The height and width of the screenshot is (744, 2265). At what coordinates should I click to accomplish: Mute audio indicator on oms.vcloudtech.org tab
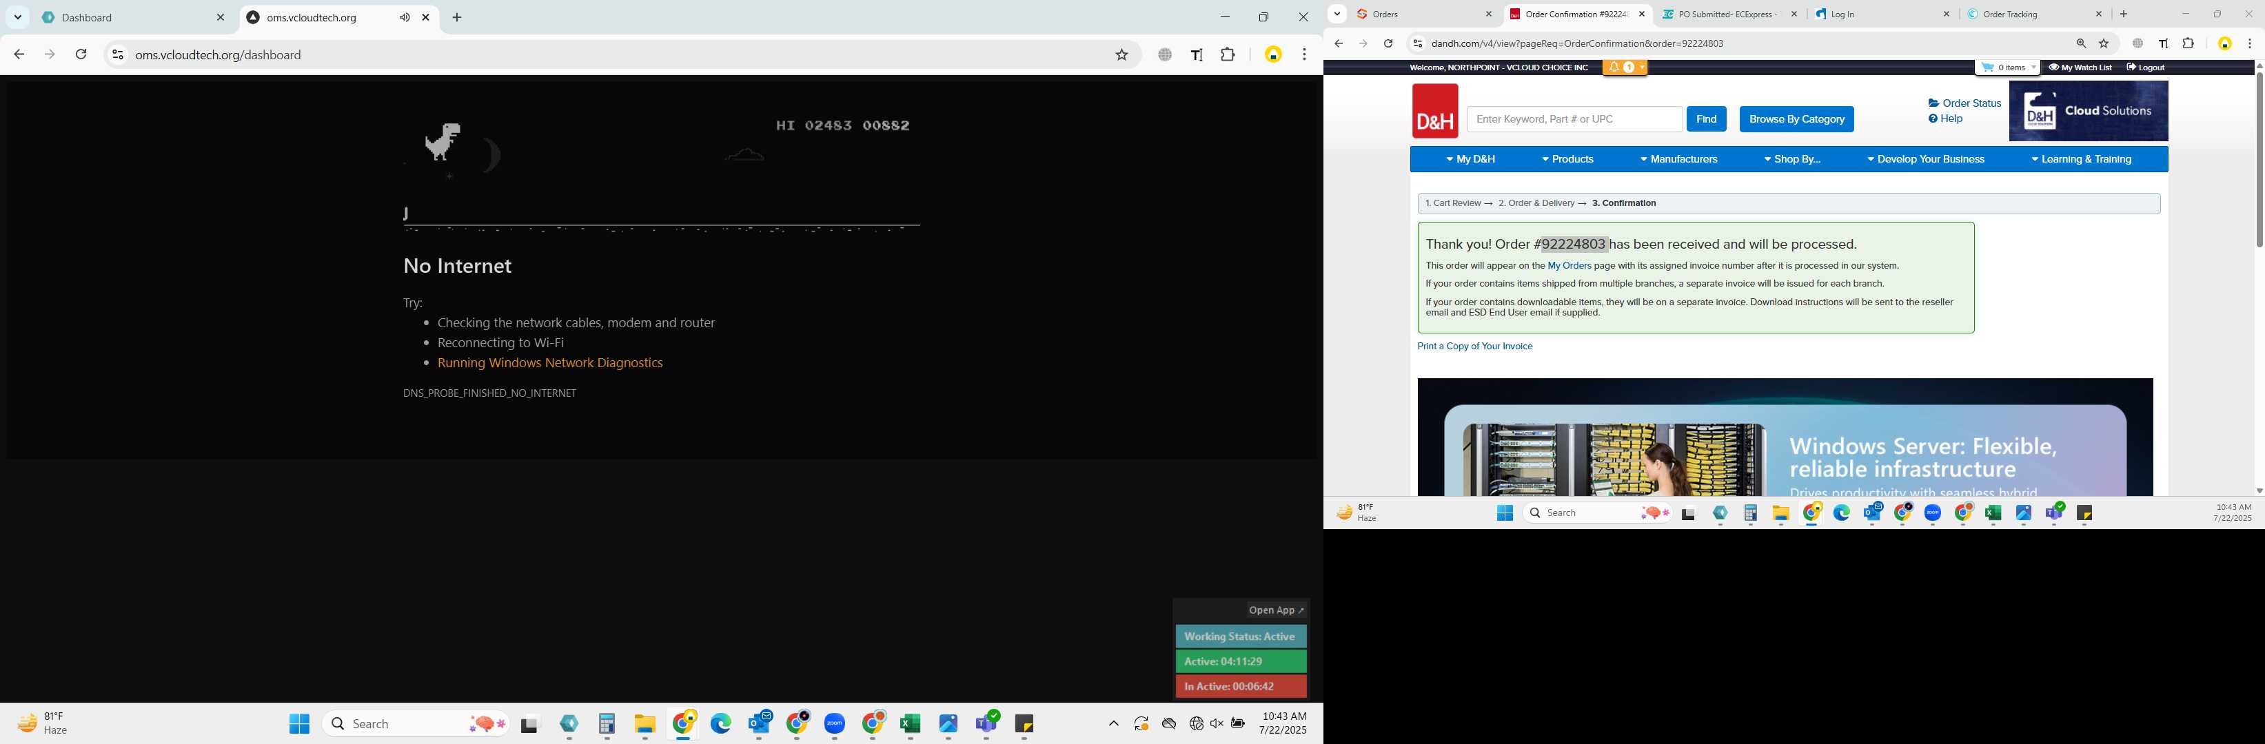(405, 18)
